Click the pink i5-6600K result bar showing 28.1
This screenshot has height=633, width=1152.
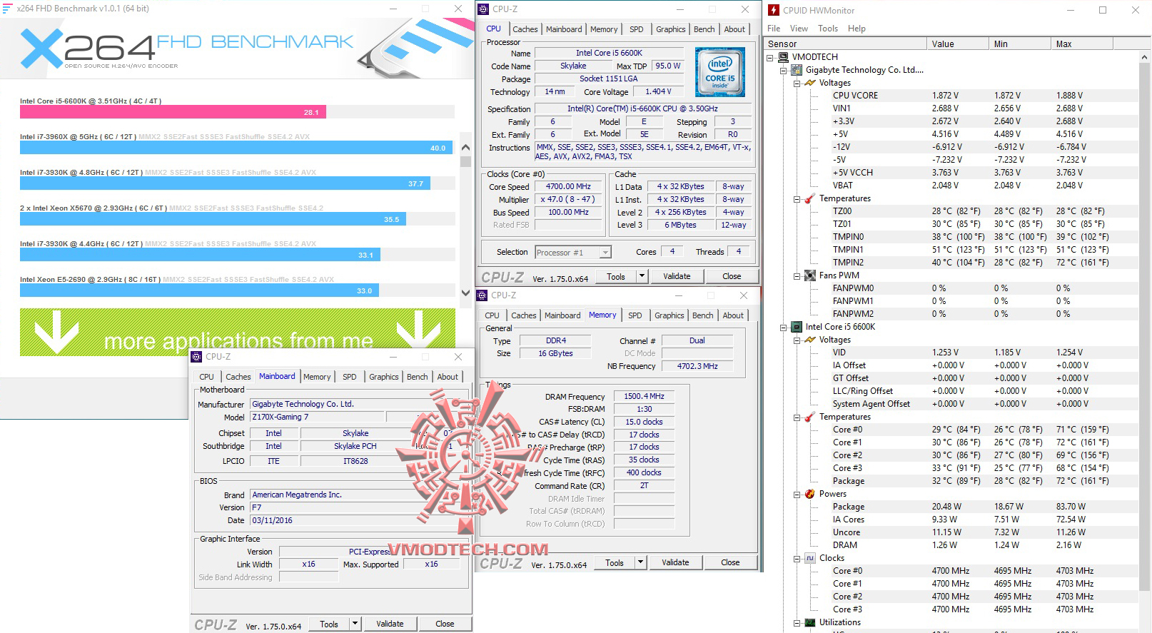173,112
